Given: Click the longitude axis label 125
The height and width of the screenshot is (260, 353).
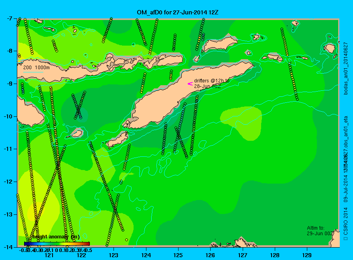Looking at the screenshot, I should click(178, 255).
